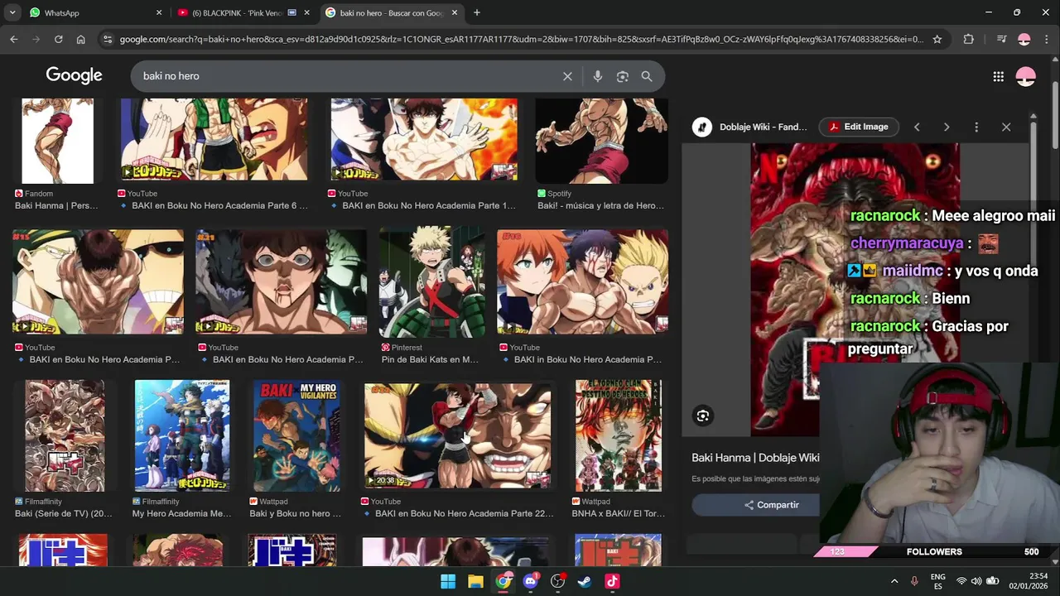Open the large Baki preview image
1060x596 pixels.
pos(855,290)
